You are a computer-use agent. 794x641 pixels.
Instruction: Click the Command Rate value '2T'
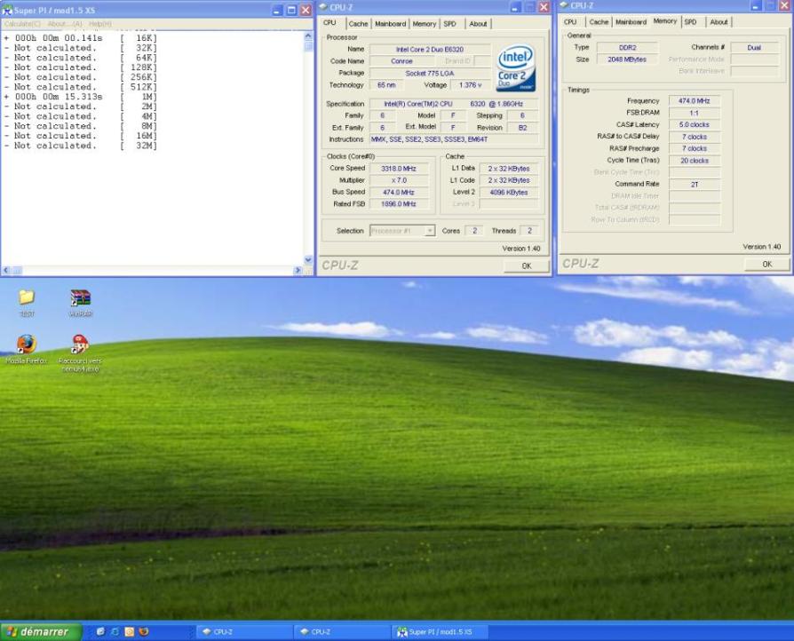pos(695,185)
